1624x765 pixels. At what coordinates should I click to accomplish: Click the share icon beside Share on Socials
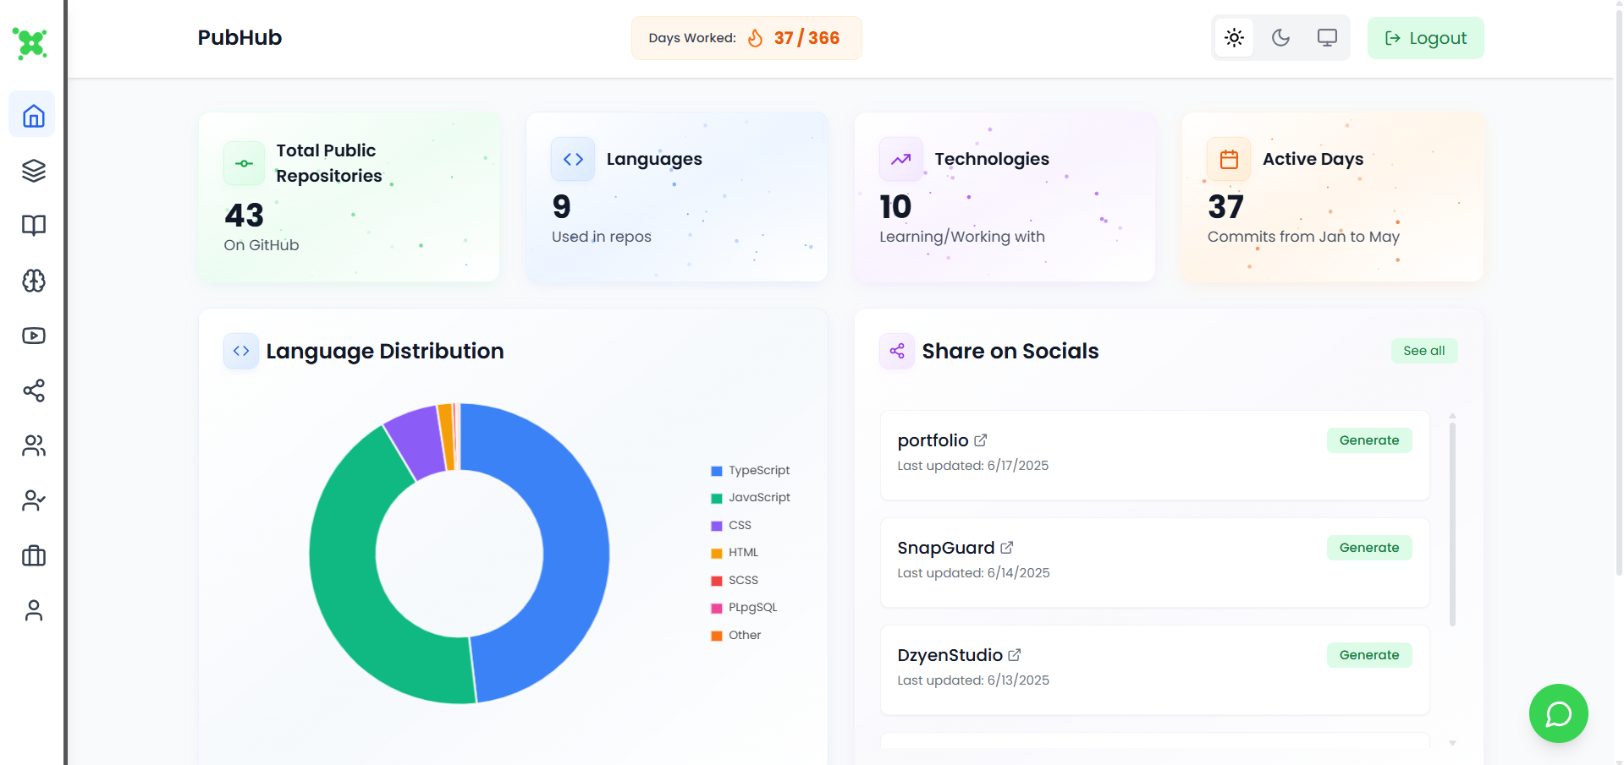pos(897,351)
